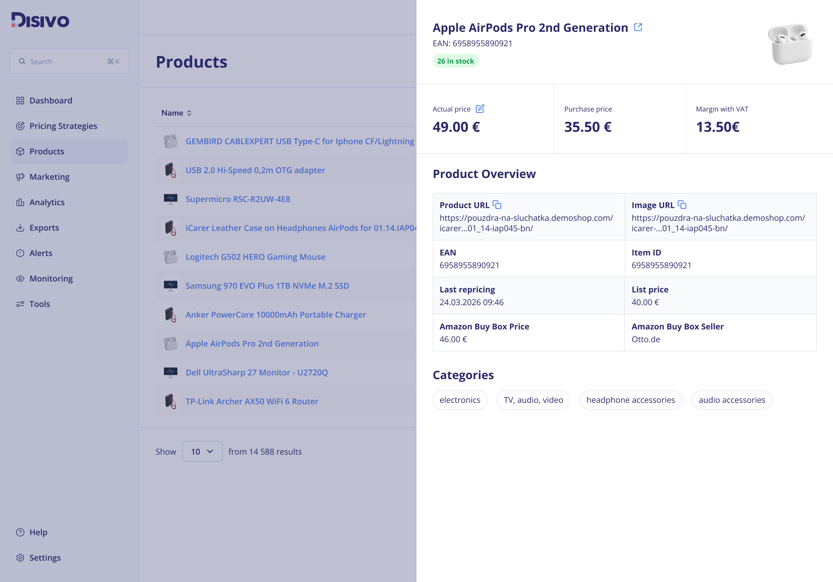
Task: Open Anker PowerCore 10000mAh product link
Action: point(276,315)
